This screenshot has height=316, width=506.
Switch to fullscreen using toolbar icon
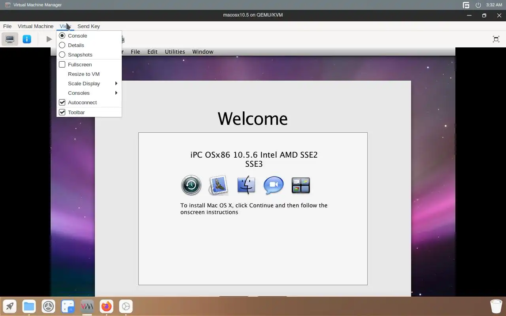(496, 39)
